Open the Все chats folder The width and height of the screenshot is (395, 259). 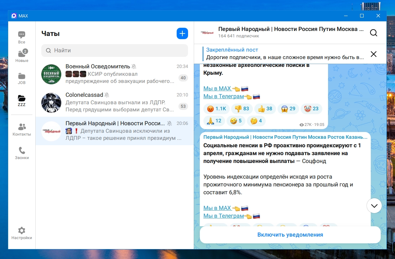click(22, 37)
